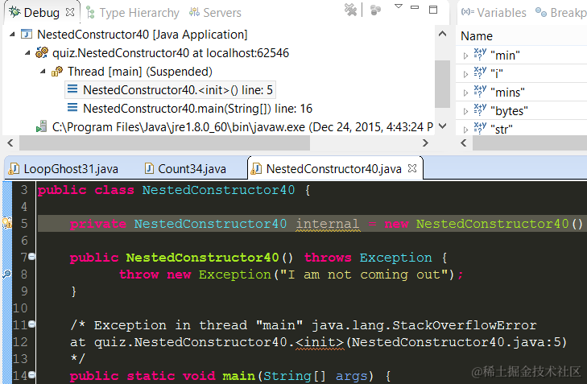
Task: Expand the "i" expression
Action: click(x=465, y=75)
